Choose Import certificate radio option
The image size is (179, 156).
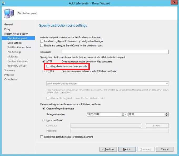[44, 120]
